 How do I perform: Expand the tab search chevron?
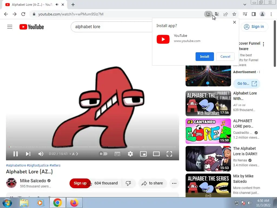[x=245, y=5]
